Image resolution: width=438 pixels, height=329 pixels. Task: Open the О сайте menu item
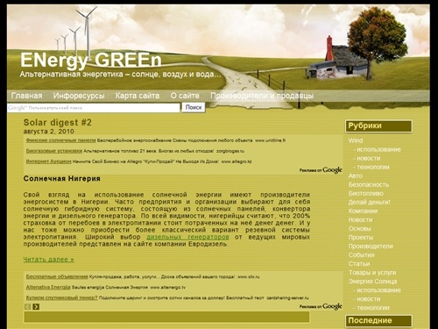pyautogui.click(x=185, y=96)
